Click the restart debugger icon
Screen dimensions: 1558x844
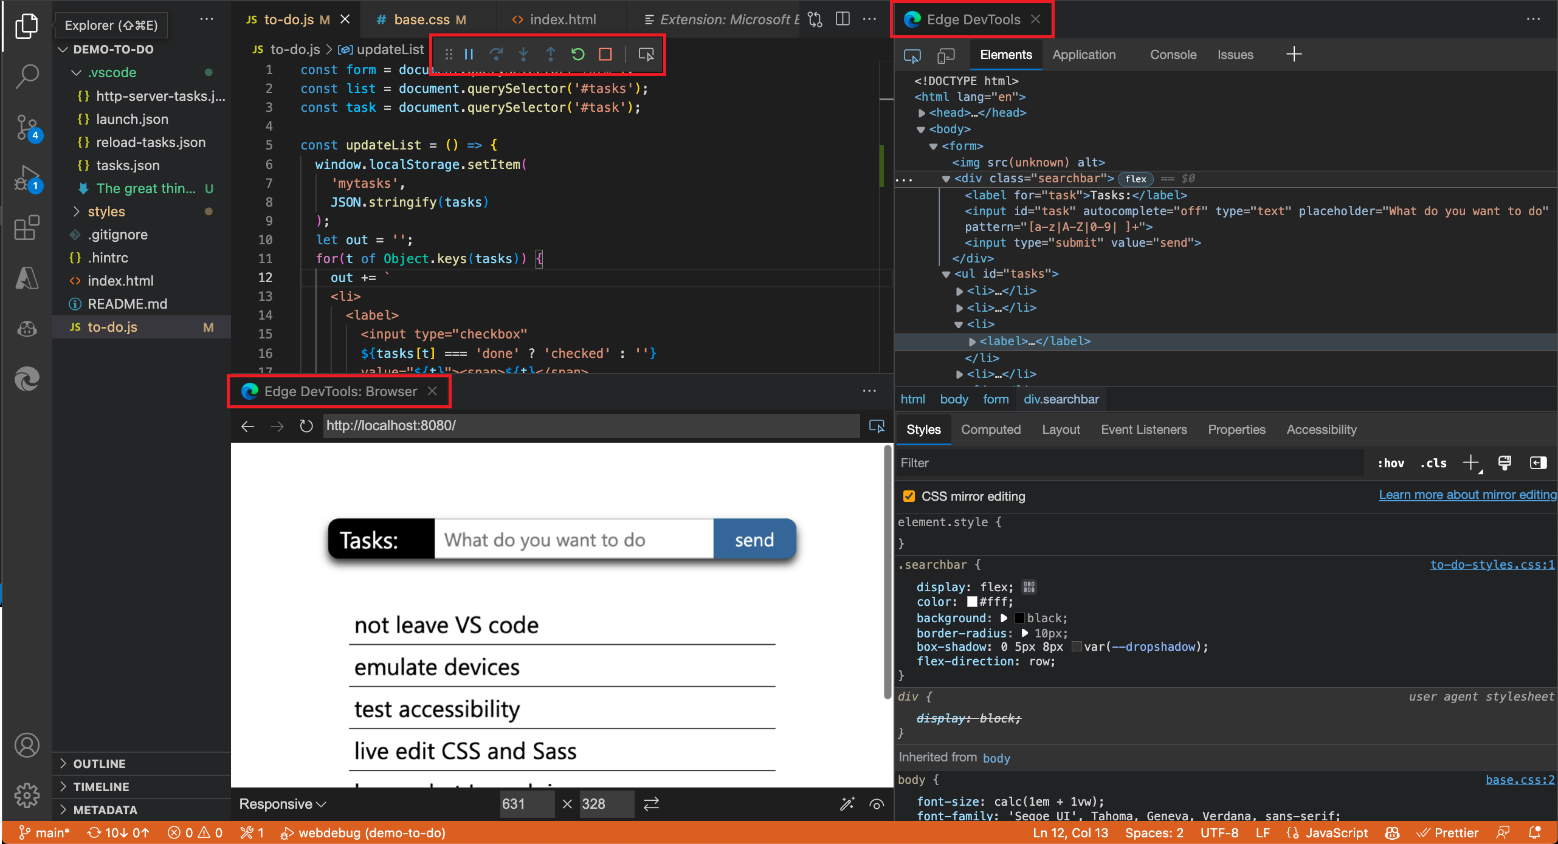[x=575, y=54]
